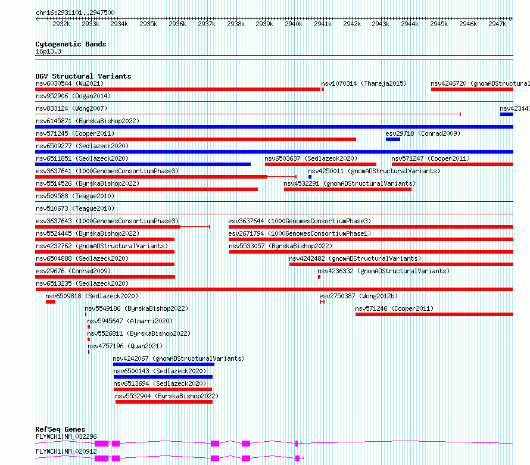Click esv29718 (Conrad2009) label
Viewport: 530px width, 465px height.
(423, 133)
